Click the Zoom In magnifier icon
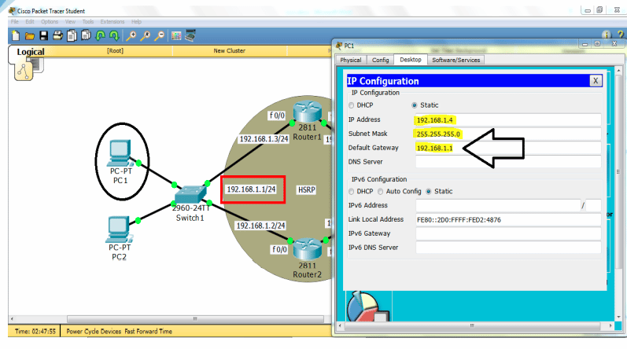Screen dimensions: 627x349 click(131, 36)
